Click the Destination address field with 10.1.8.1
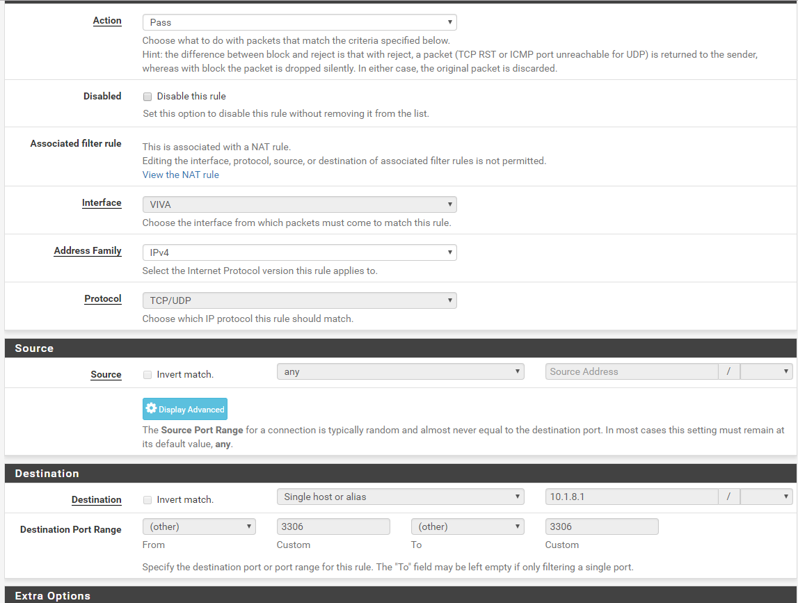The width and height of the screenshot is (798, 603). click(x=632, y=497)
